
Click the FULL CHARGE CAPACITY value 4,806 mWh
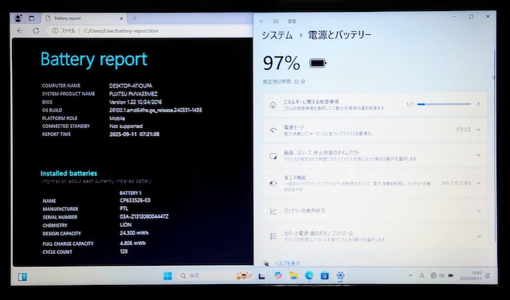click(133, 244)
